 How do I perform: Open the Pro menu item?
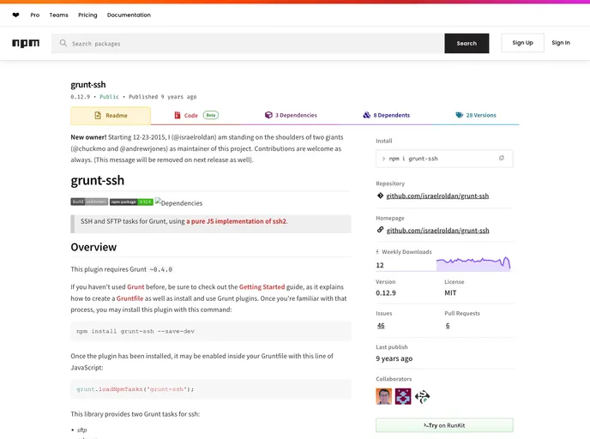tap(35, 15)
